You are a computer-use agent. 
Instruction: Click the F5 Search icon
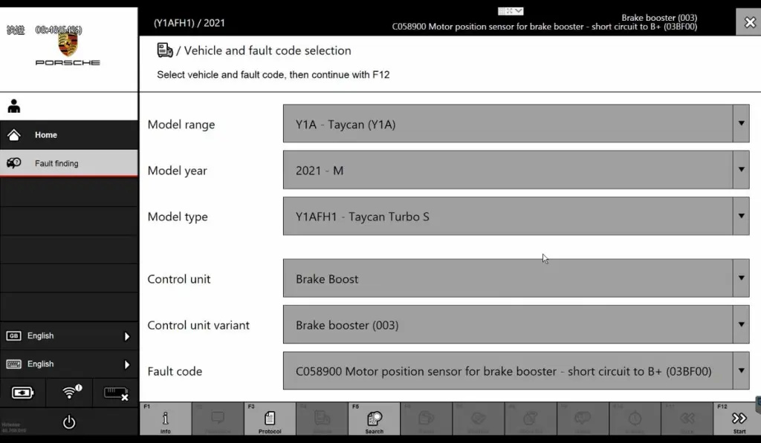374,420
